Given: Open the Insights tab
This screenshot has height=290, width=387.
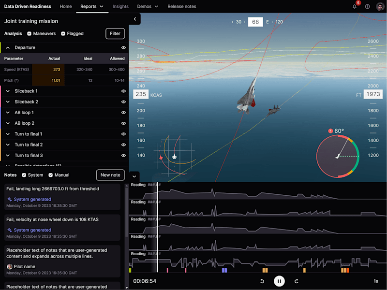Looking at the screenshot, I should tap(120, 7).
